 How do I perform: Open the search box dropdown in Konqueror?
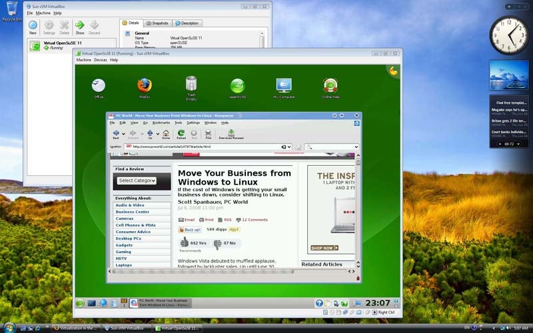coord(356,147)
